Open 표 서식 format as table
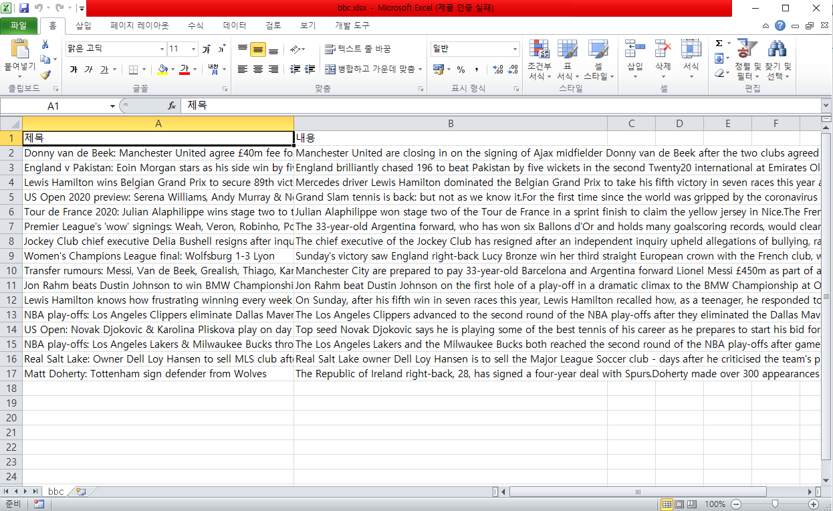Image resolution: width=833 pixels, height=511 pixels. (x=568, y=60)
